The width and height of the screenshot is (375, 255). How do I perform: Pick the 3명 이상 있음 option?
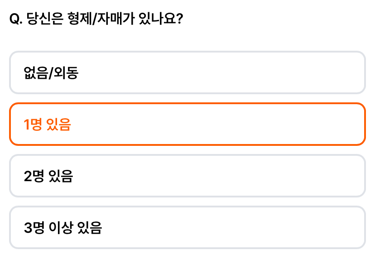(x=187, y=227)
